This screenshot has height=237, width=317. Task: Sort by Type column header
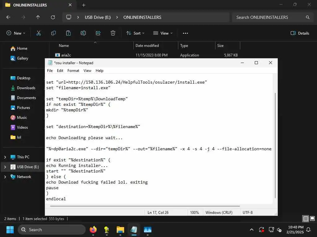pos(184,46)
